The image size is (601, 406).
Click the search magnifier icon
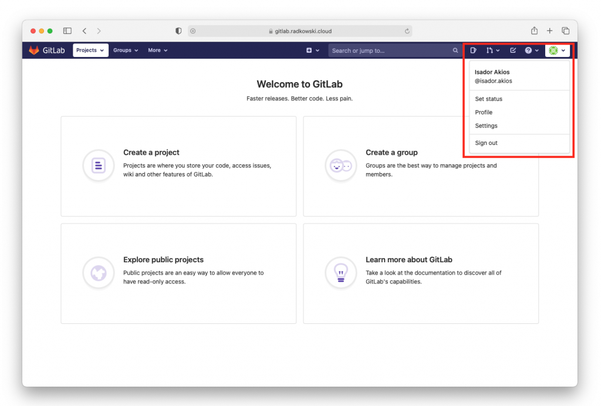455,50
